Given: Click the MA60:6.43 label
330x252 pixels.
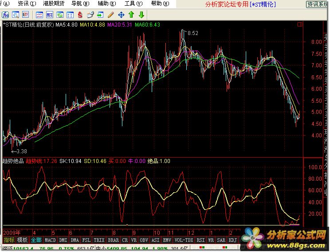Looking at the screenshot, I should click(x=147, y=25).
